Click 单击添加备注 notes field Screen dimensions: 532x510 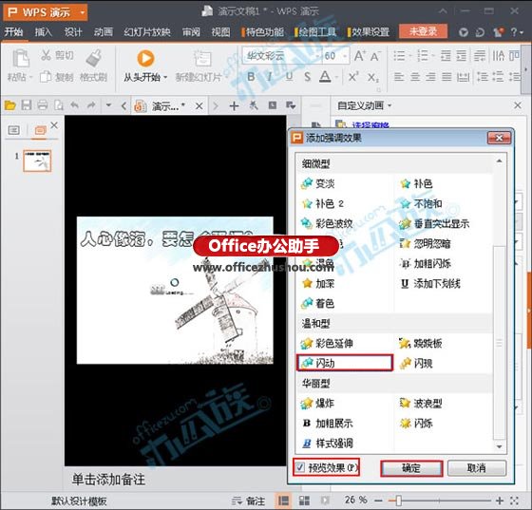(x=108, y=479)
